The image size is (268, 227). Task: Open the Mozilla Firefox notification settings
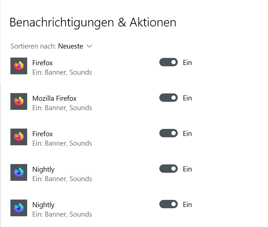tap(54, 98)
